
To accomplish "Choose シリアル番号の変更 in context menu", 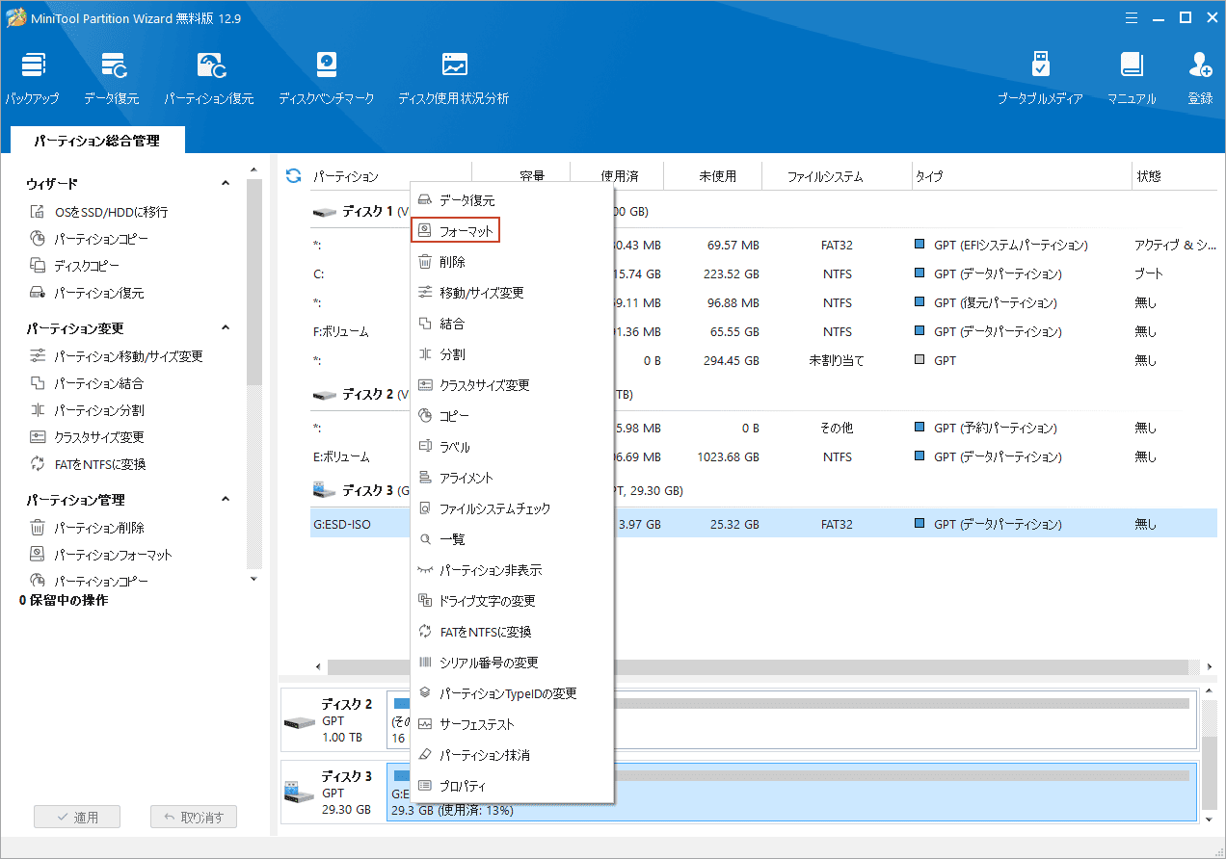I will 513,663.
